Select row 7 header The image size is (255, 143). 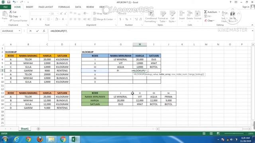[x=2, y=71]
